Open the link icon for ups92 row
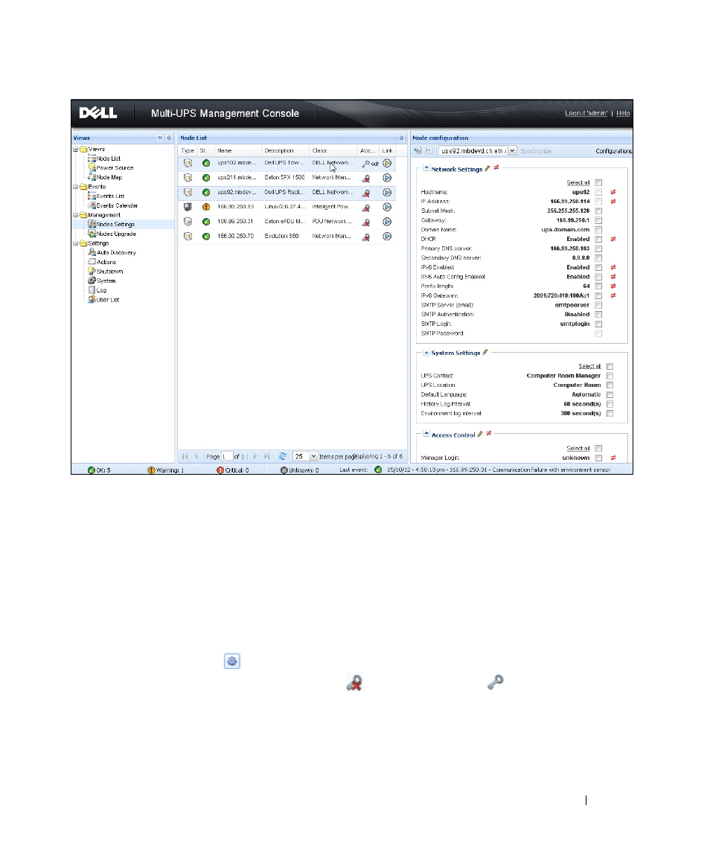710x852 pixels. click(x=387, y=193)
